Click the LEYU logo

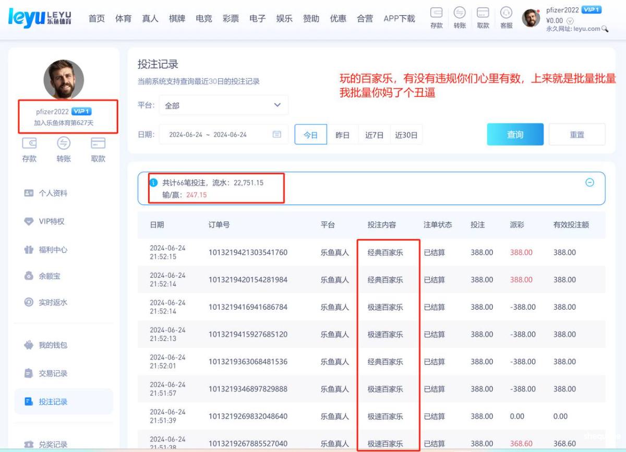point(40,18)
